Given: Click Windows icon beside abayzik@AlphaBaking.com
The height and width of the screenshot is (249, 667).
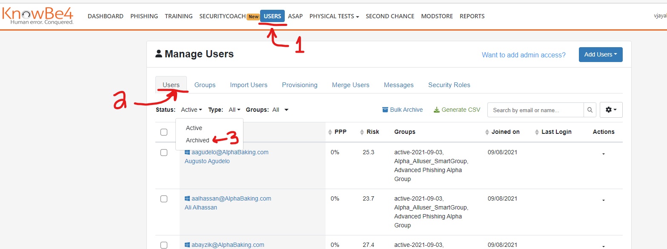Looking at the screenshot, I should [187, 245].
